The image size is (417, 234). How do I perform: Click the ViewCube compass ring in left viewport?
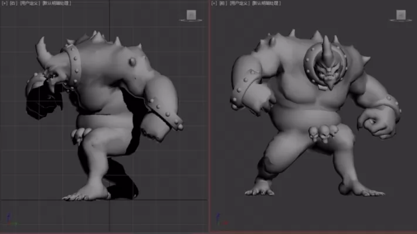tap(191, 20)
